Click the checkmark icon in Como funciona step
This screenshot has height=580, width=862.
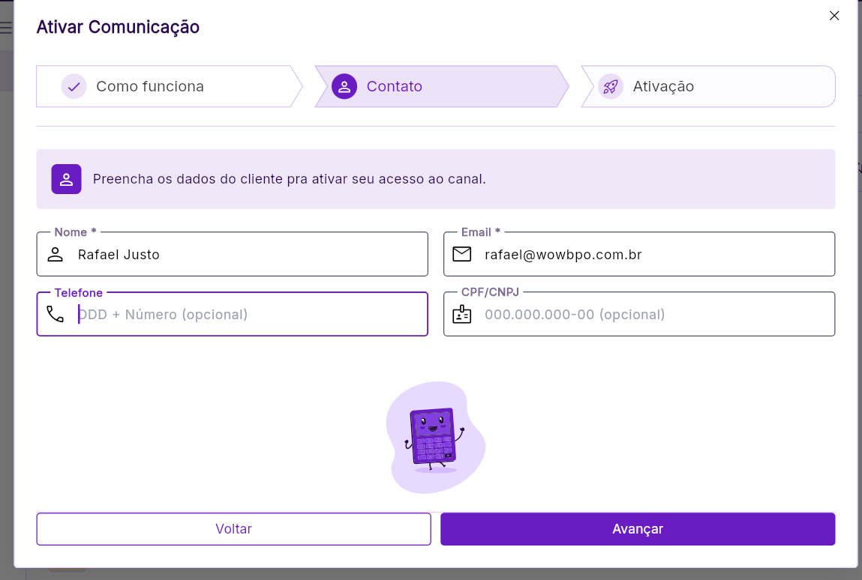[74, 87]
